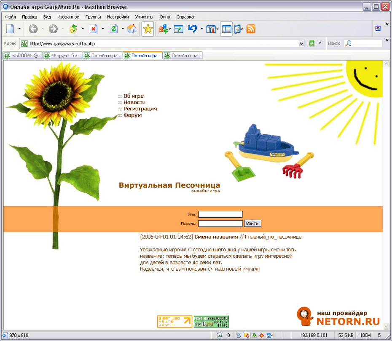392x341 pixels.
Task: Open the Регистрация link
Action: pos(140,109)
